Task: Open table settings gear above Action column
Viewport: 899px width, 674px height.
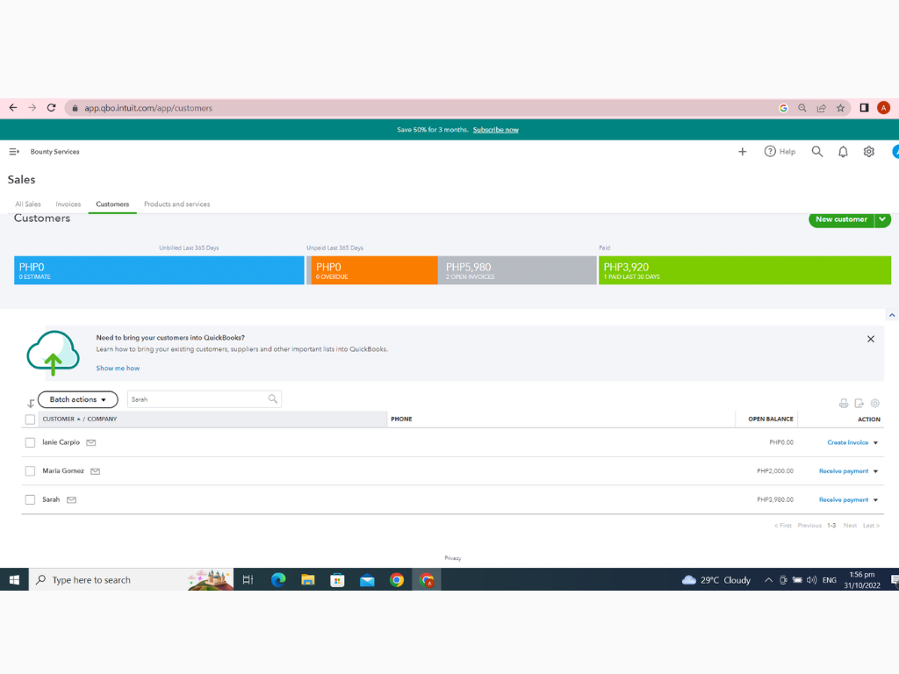Action: [875, 404]
